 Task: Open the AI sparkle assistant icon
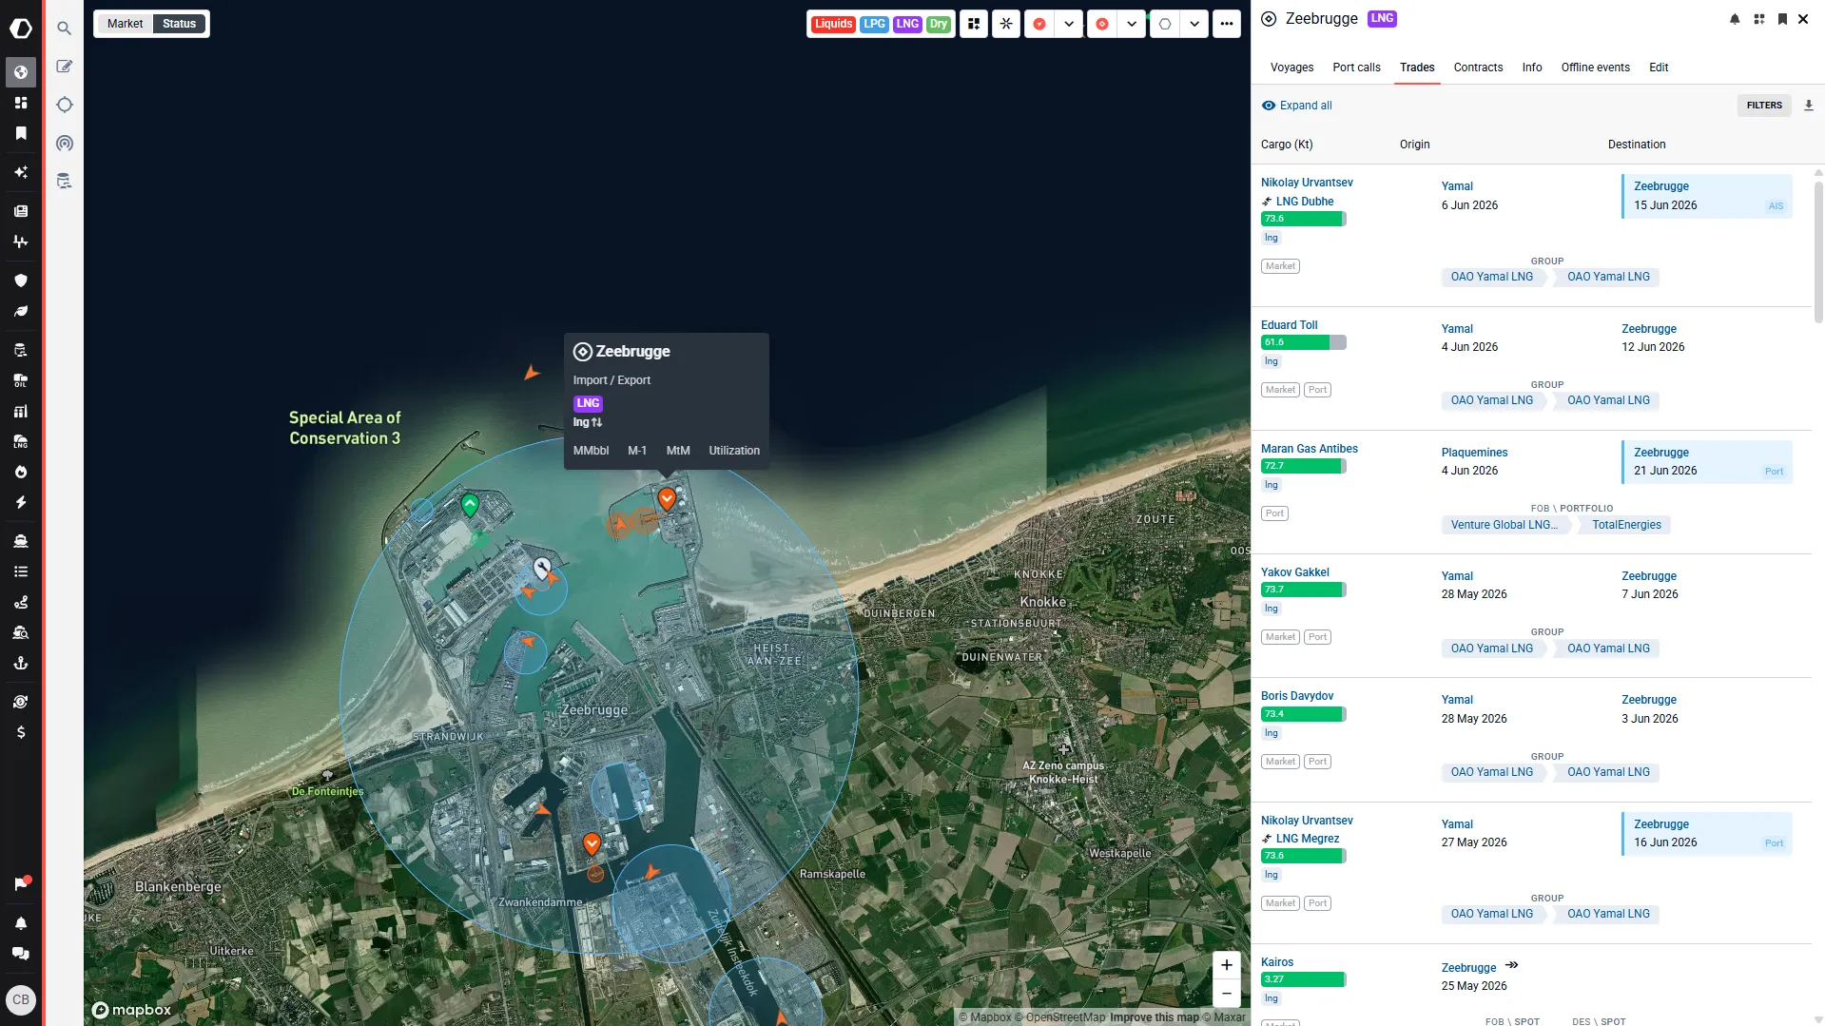[21, 172]
